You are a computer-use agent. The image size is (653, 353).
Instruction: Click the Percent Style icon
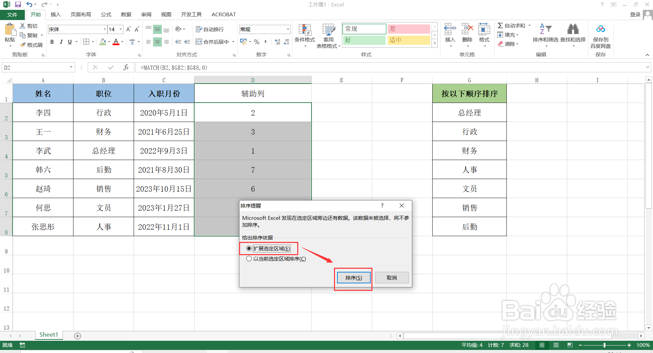pyautogui.click(x=256, y=41)
